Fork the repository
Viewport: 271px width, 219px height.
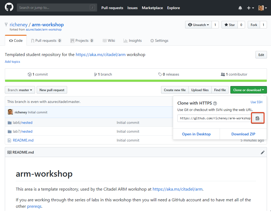(x=254, y=25)
